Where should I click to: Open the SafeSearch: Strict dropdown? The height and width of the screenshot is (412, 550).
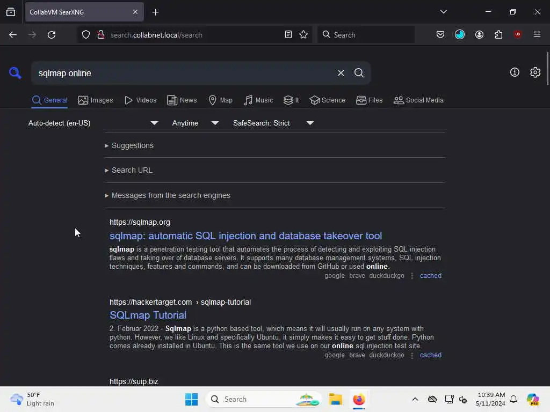pos(273,123)
